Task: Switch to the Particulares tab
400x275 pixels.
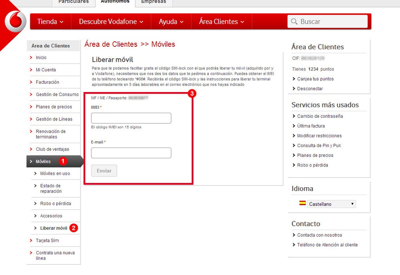Action: (x=73, y=2)
